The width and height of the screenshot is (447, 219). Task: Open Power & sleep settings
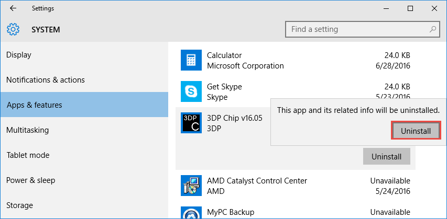coord(84,180)
